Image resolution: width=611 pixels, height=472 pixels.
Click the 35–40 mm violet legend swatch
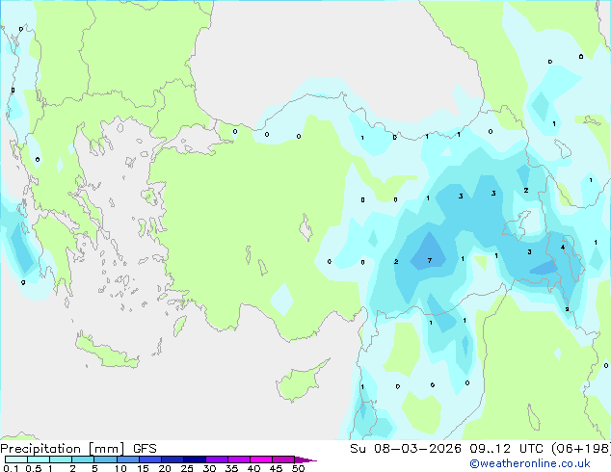click(x=238, y=459)
